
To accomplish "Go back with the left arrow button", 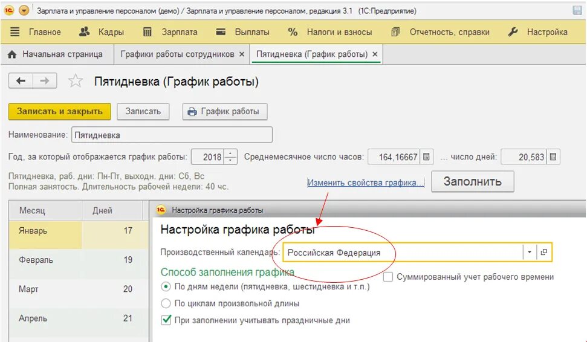I will tap(21, 81).
